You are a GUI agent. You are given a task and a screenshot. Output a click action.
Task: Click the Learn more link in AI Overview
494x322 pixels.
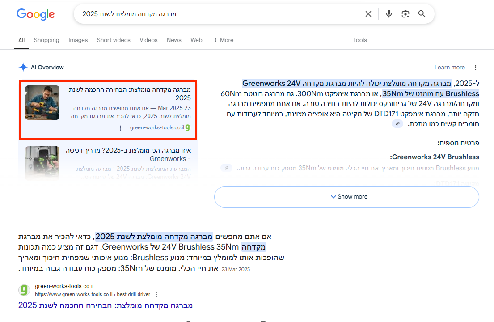(450, 68)
